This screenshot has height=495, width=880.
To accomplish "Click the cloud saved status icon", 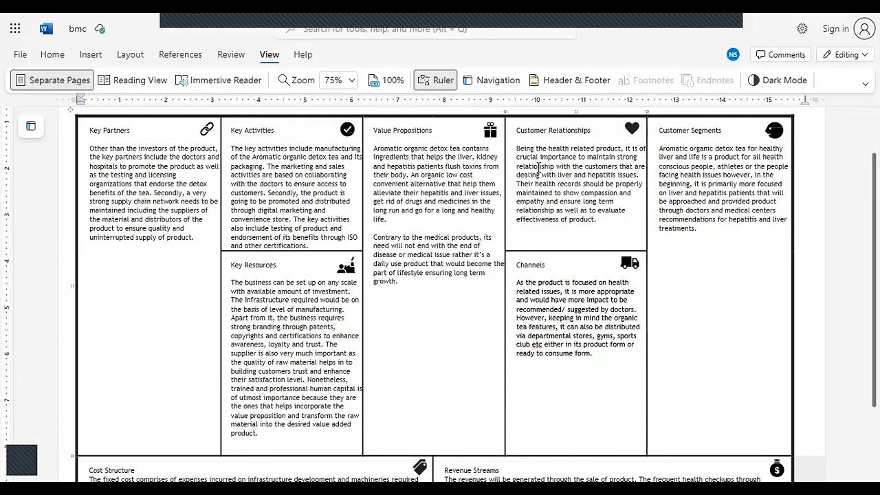I will point(100,29).
